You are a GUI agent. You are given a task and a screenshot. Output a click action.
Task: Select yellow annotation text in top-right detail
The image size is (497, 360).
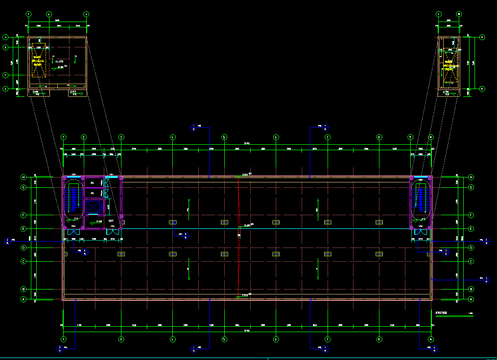click(449, 65)
